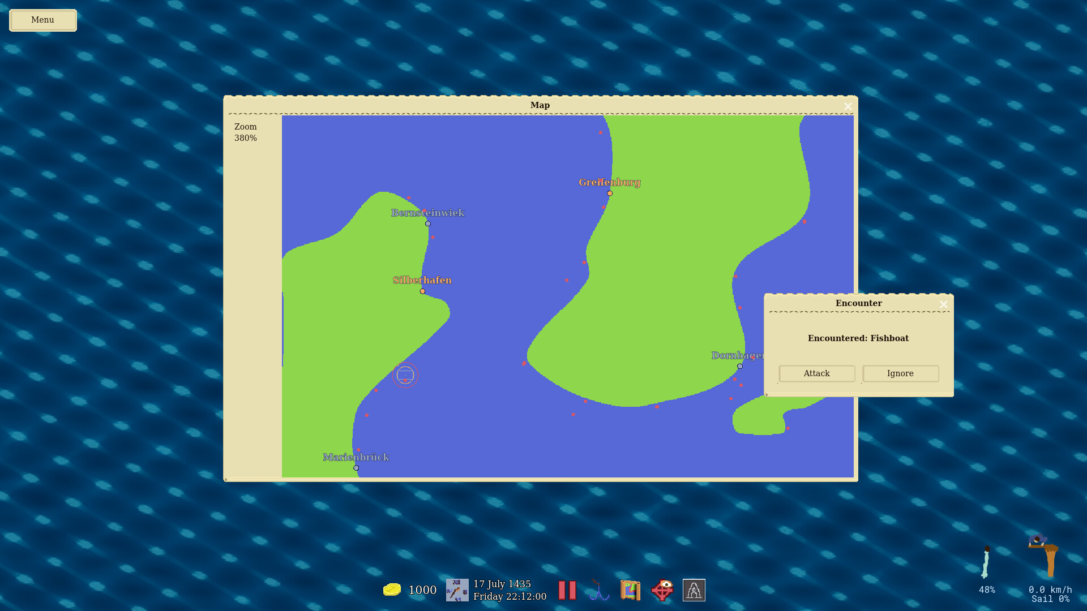Attack the encountered Fishboat
The height and width of the screenshot is (611, 1087).
tap(816, 373)
